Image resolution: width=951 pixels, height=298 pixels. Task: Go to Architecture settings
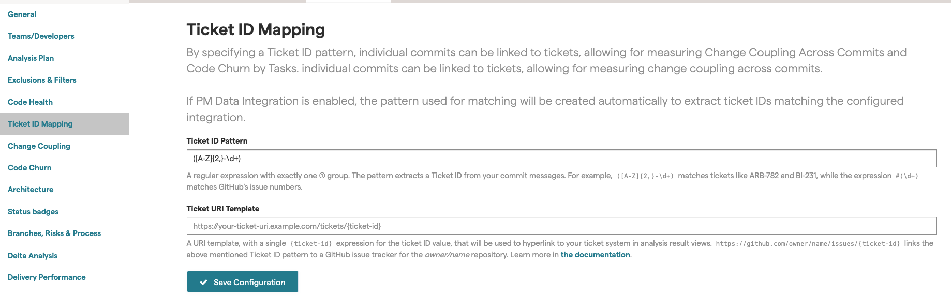[31, 190]
